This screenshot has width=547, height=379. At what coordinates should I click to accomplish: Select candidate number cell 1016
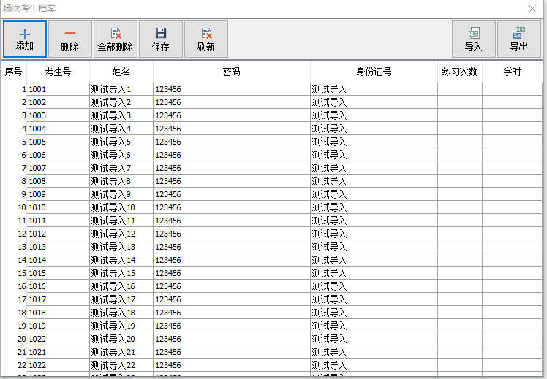[58, 286]
